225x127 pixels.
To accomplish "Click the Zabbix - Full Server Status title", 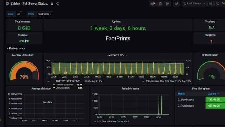I will pyautogui.click(x=29, y=4).
